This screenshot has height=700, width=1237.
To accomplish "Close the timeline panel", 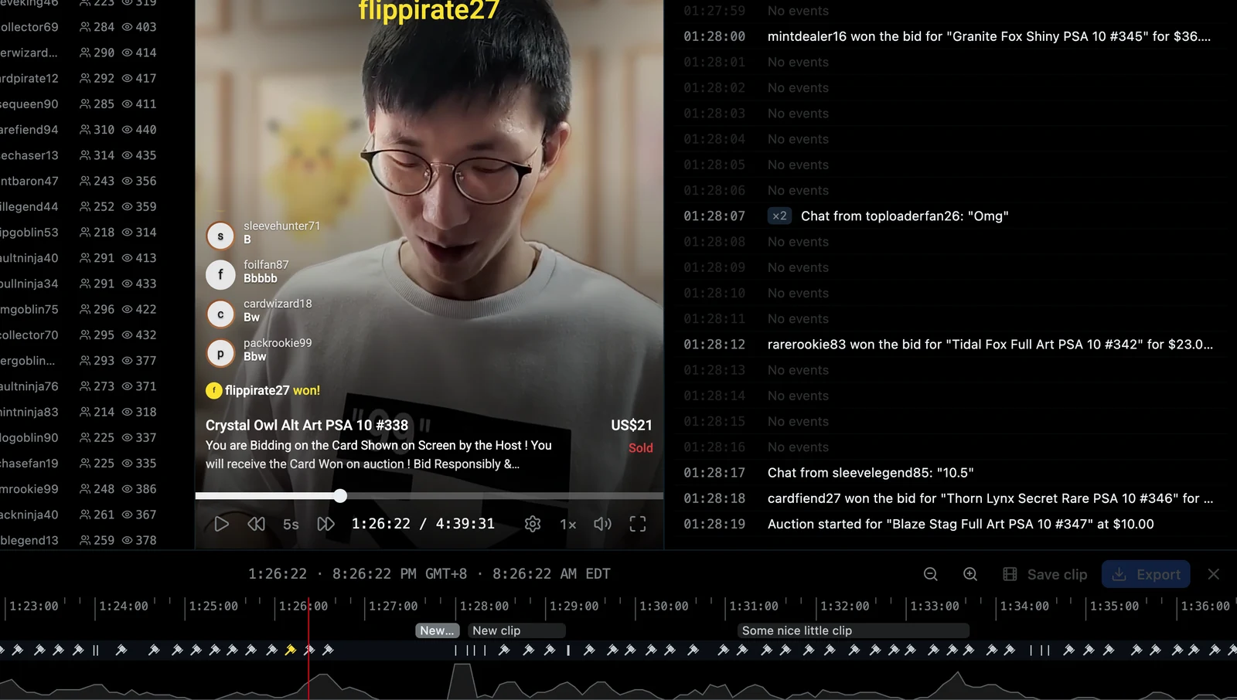I will click(1214, 574).
